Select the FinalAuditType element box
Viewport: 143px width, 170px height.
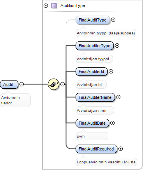pos(93,20)
